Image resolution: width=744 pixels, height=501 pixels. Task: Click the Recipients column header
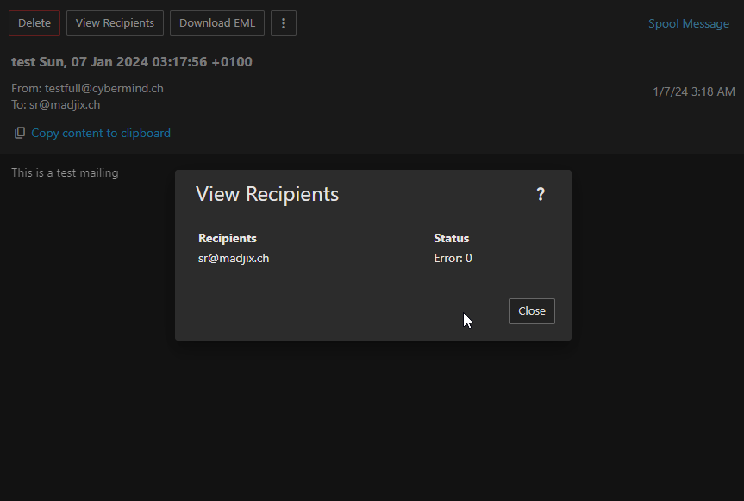coord(228,238)
